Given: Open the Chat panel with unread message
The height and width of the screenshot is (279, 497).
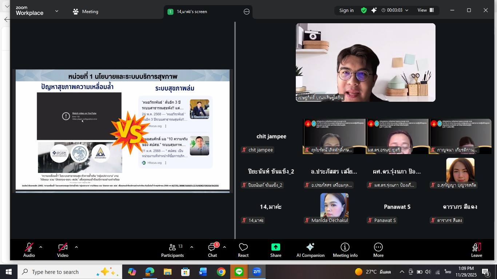Looking at the screenshot, I should tap(212, 250).
